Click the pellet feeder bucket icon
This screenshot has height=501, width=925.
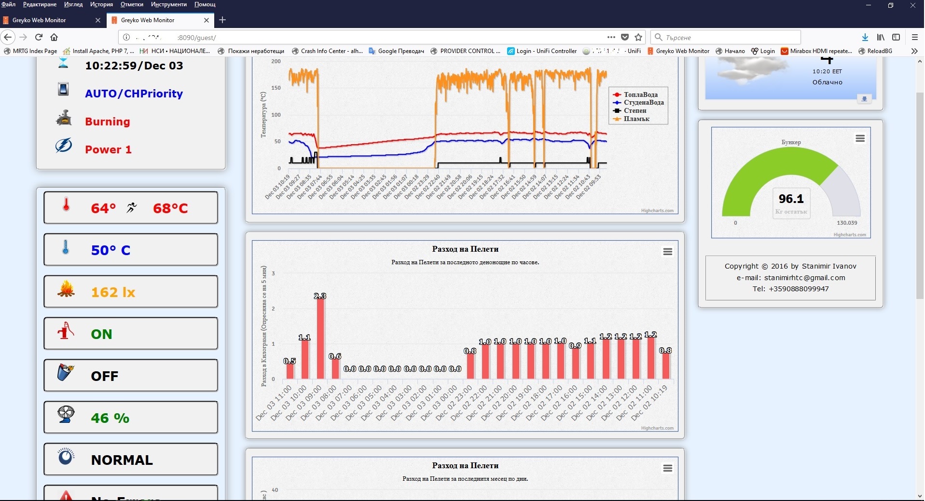coord(66,373)
